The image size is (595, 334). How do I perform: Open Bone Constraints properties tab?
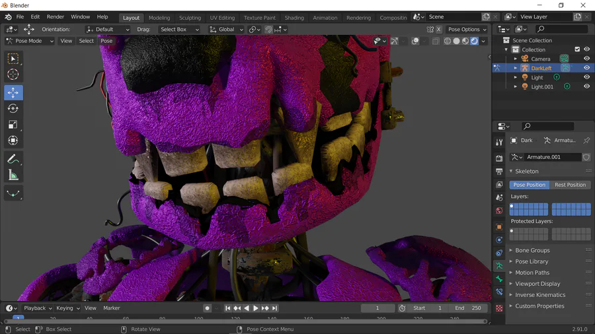[x=499, y=292]
